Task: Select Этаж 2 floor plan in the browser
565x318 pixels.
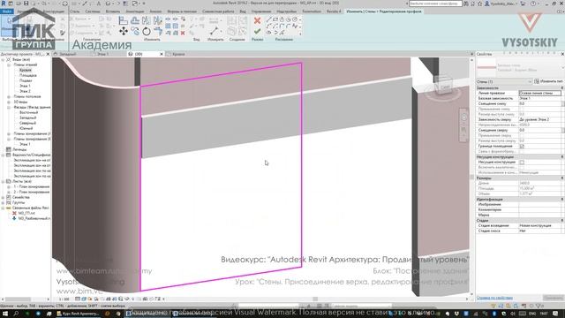Action: pos(25,91)
